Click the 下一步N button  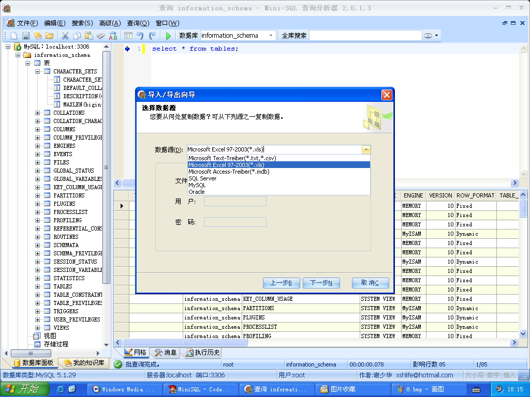[x=321, y=283]
